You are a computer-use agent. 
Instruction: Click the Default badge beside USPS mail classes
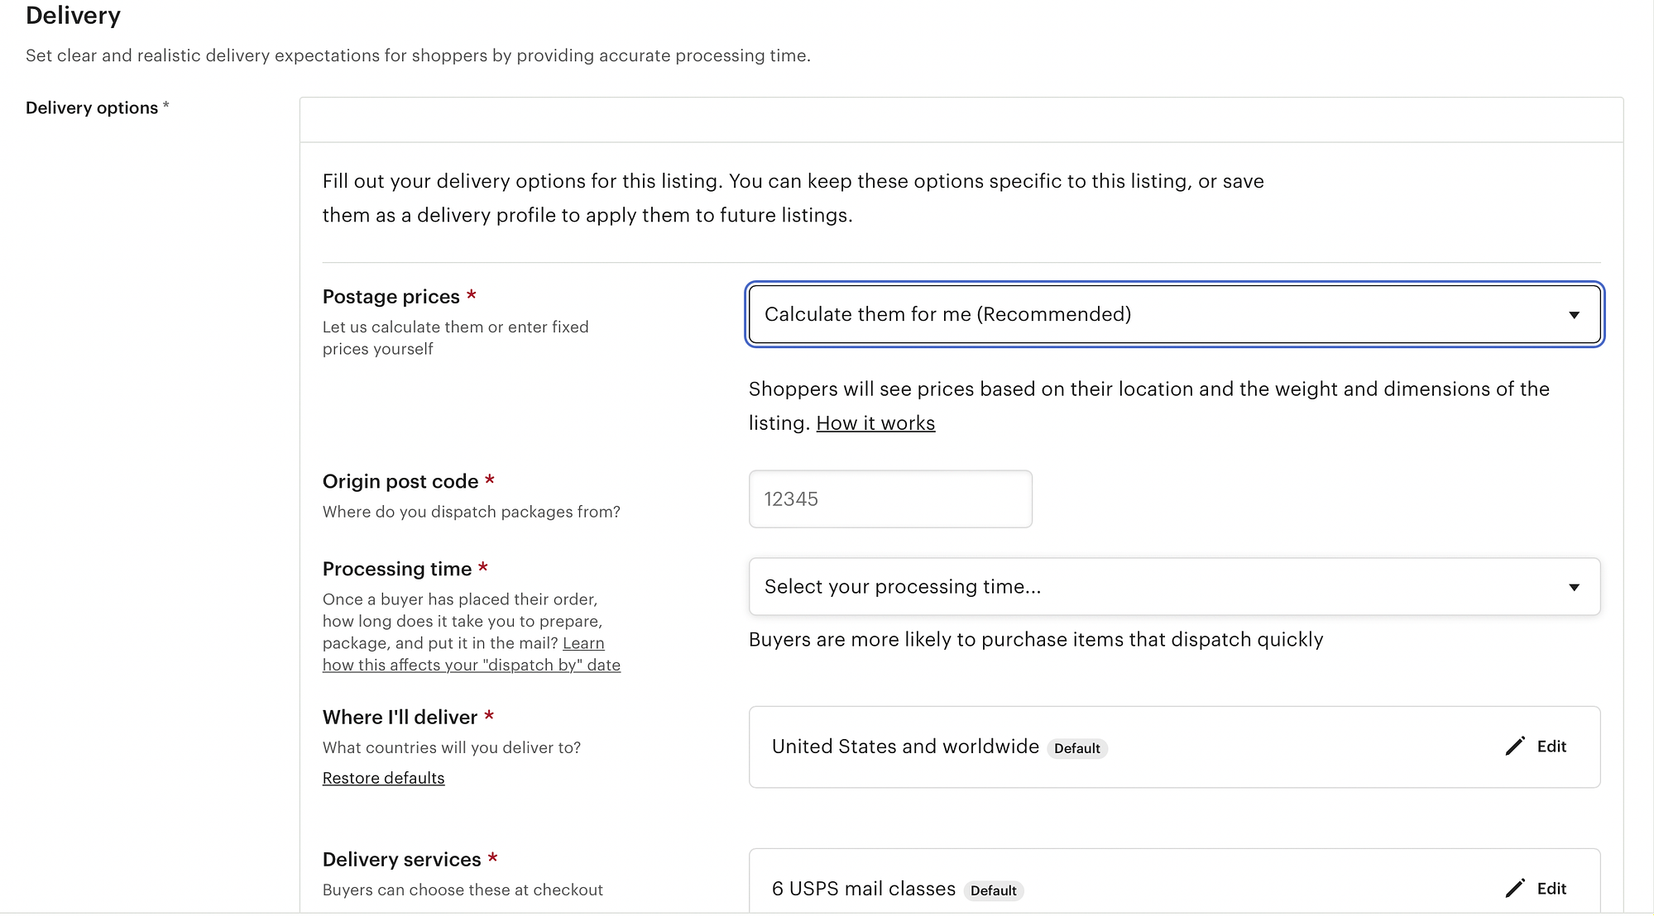pyautogui.click(x=994, y=890)
